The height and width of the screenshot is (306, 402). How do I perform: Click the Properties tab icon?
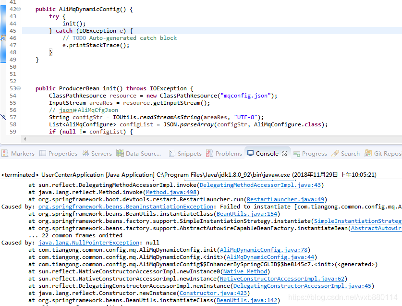[43, 153]
